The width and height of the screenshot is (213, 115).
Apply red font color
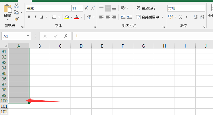coord(77,17)
